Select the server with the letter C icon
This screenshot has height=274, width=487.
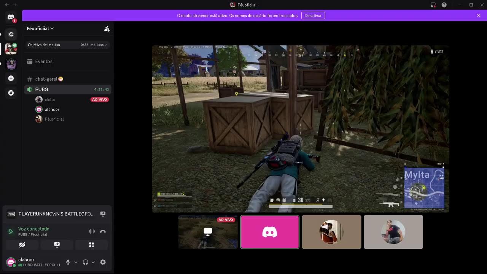point(11,34)
